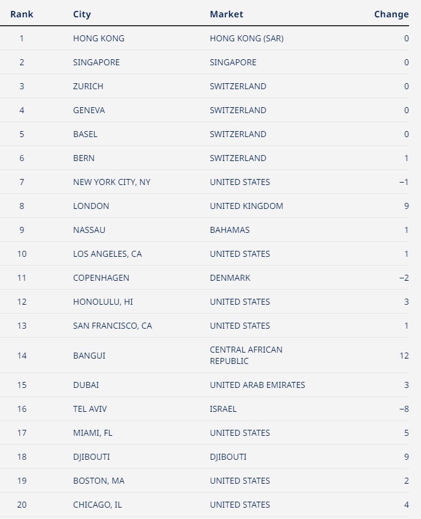Click NEW YORK CITY, NY entry
Image resolution: width=421 pixels, height=519 pixels.
(x=111, y=182)
